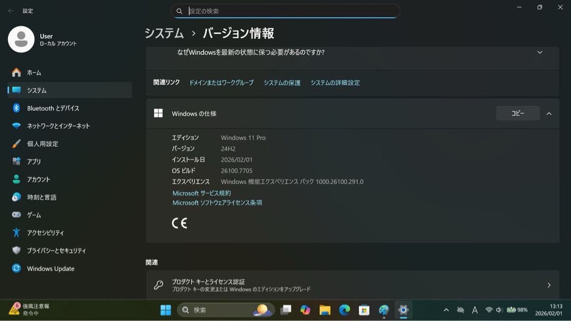The image size is (571, 321).
Task: Show hidden icons in the system tray
Action: [x=446, y=310]
